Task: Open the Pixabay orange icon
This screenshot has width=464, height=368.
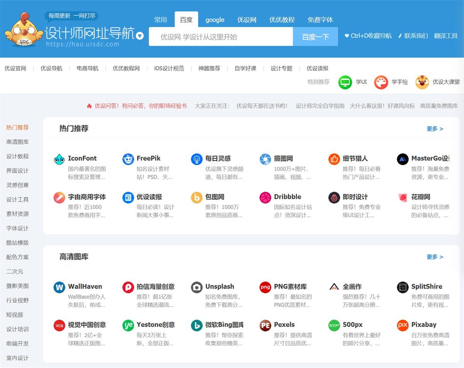Action: point(403,326)
